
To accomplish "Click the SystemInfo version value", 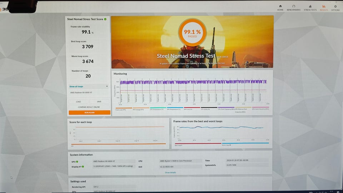I will pyautogui.click(x=247, y=165).
